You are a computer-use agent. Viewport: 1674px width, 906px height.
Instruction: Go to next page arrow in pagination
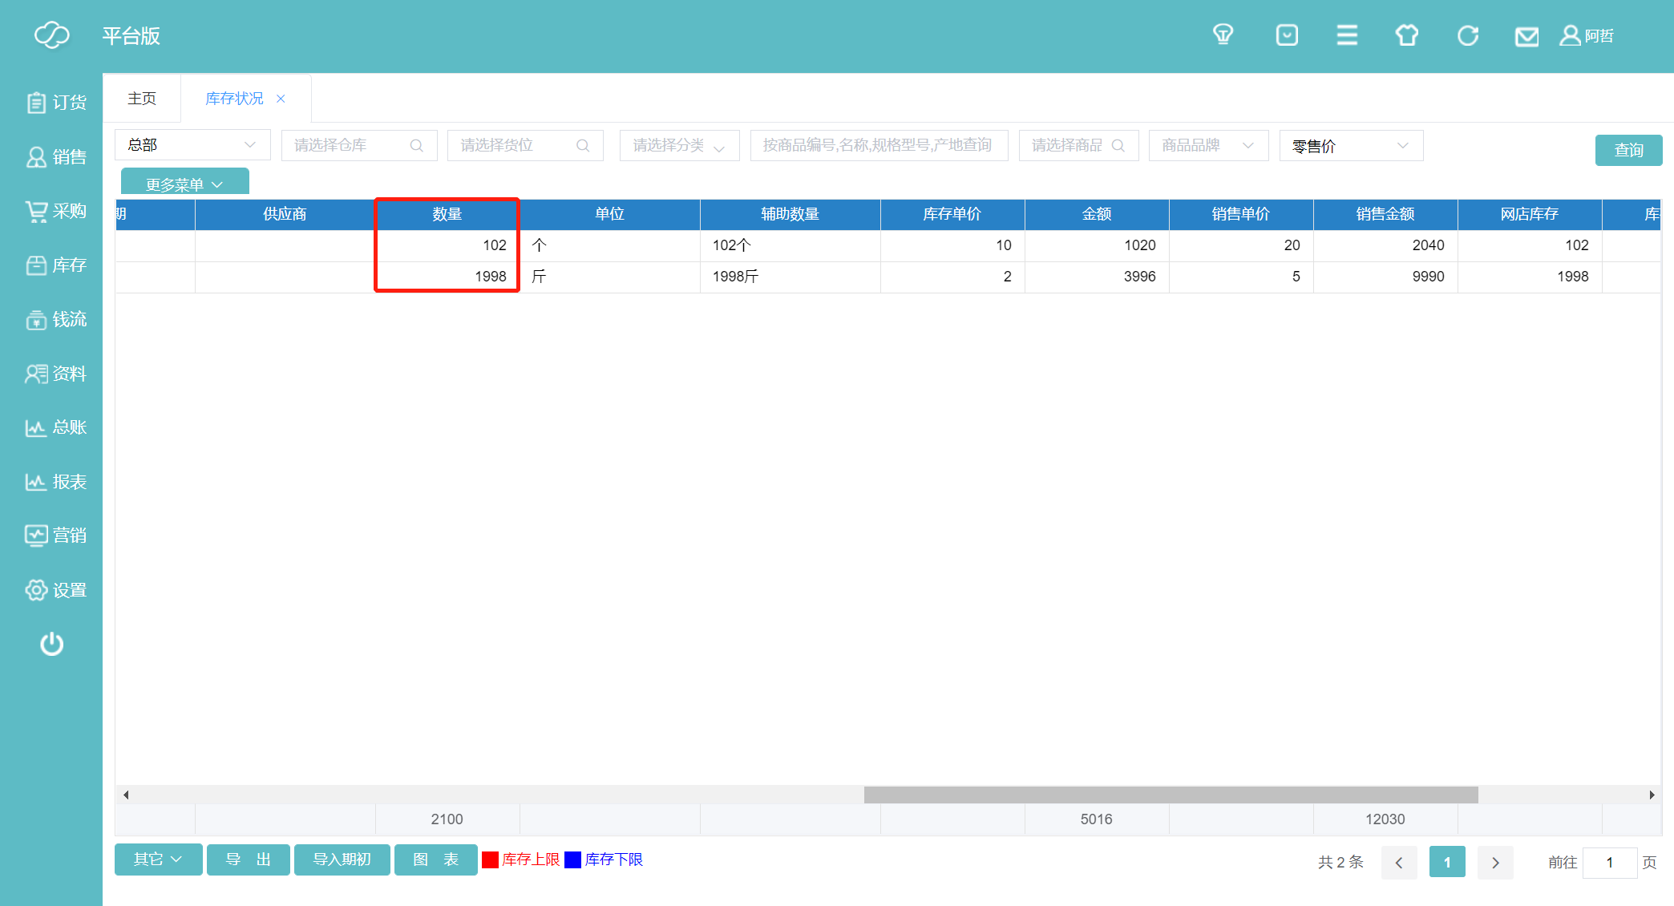tap(1495, 863)
